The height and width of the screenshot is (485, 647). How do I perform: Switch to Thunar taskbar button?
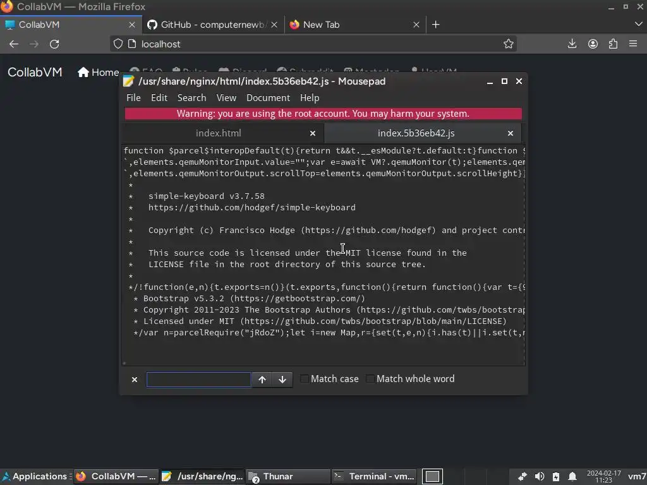click(288, 476)
